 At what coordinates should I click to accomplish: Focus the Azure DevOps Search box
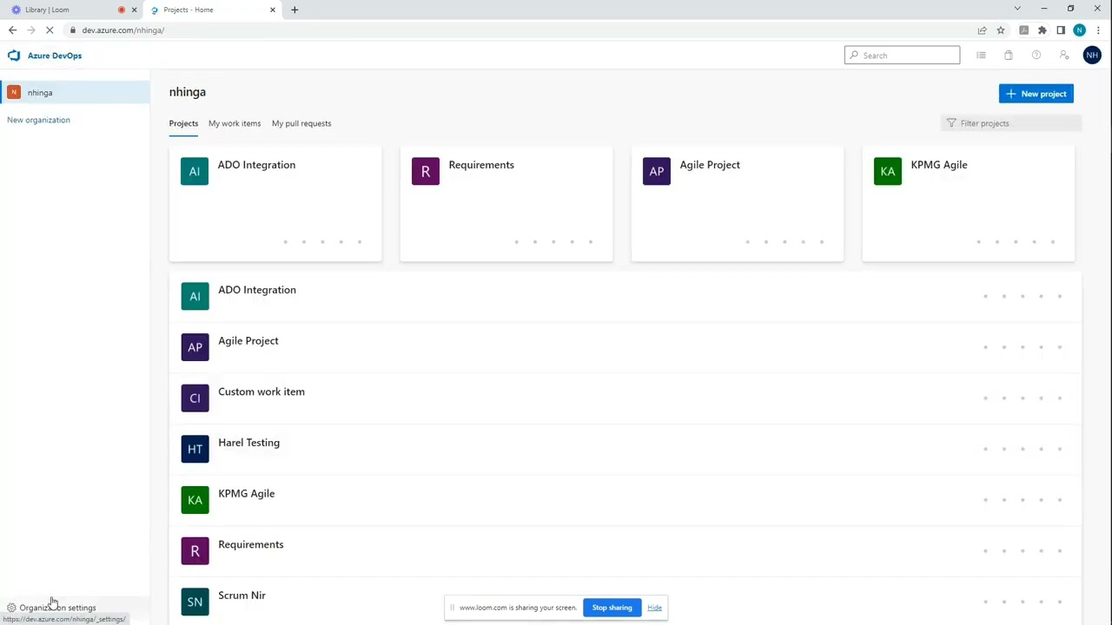coord(902,56)
